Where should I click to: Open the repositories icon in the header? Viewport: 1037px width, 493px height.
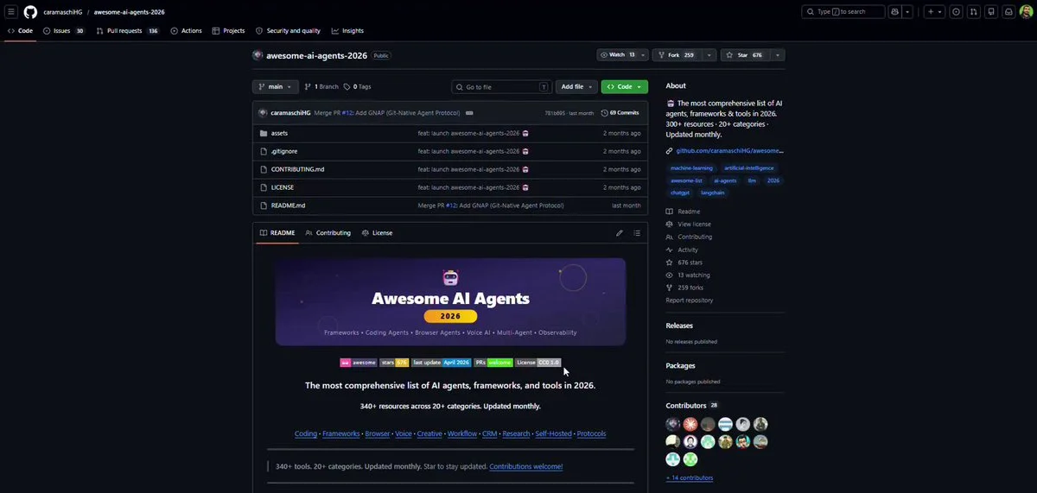(x=991, y=12)
